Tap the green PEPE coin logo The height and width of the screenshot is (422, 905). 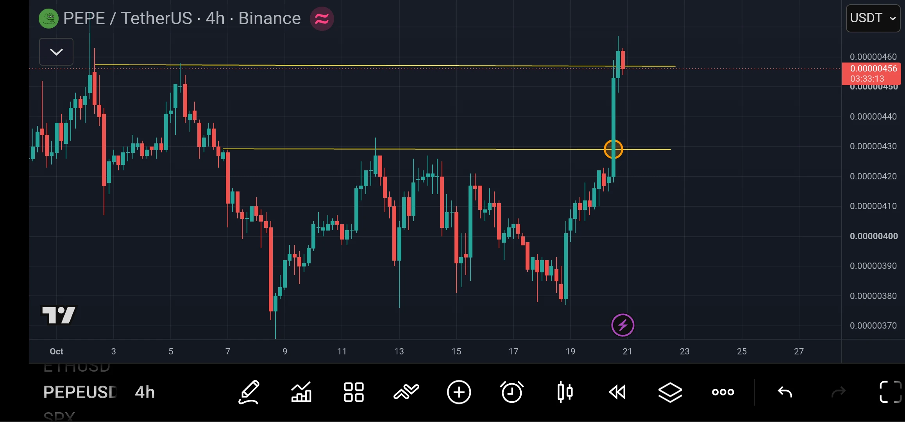[x=48, y=19]
